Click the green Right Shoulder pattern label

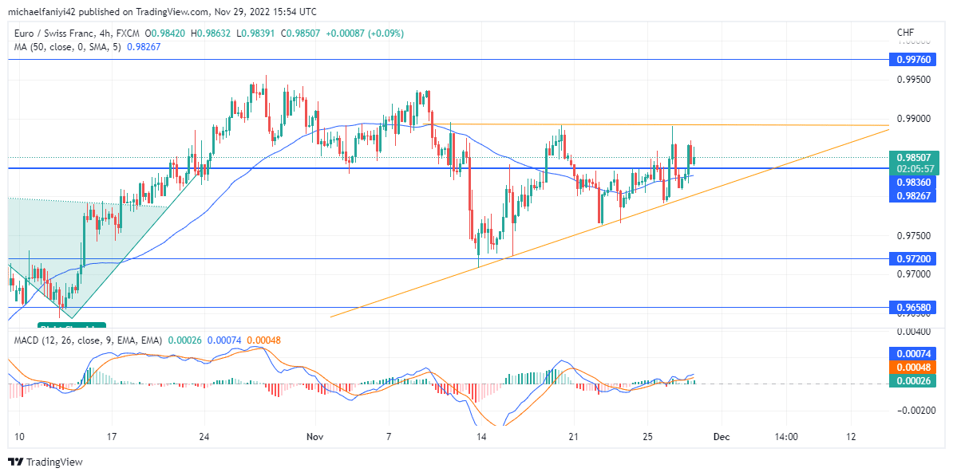72,326
